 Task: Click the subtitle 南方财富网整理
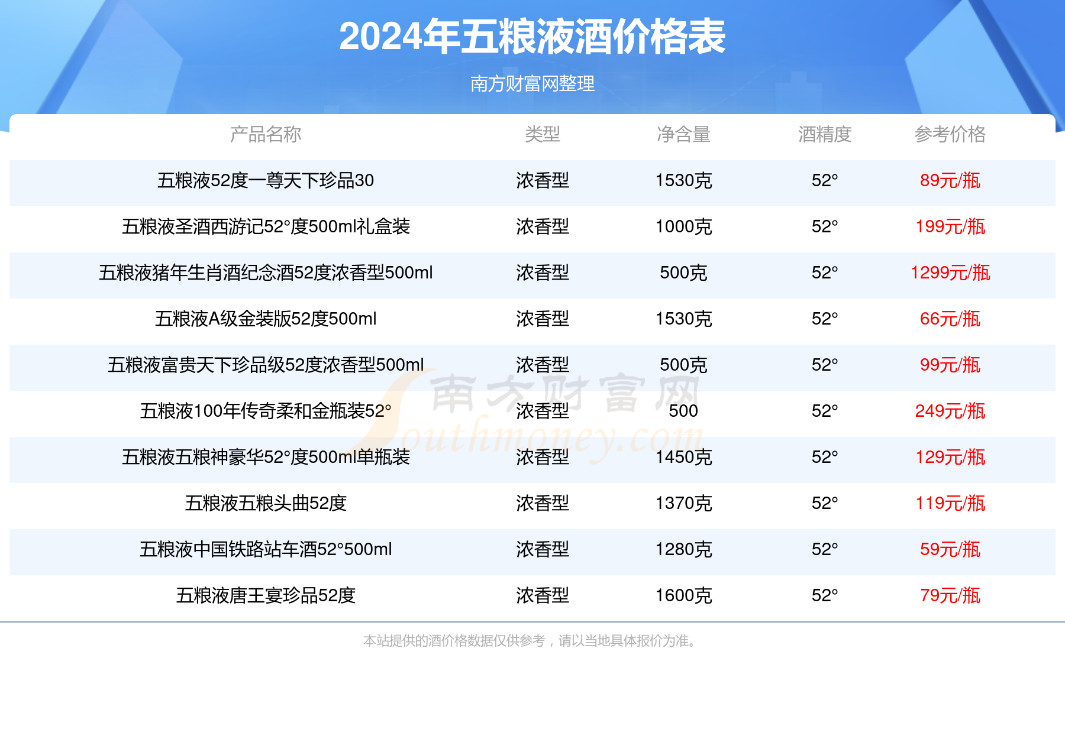(x=532, y=83)
